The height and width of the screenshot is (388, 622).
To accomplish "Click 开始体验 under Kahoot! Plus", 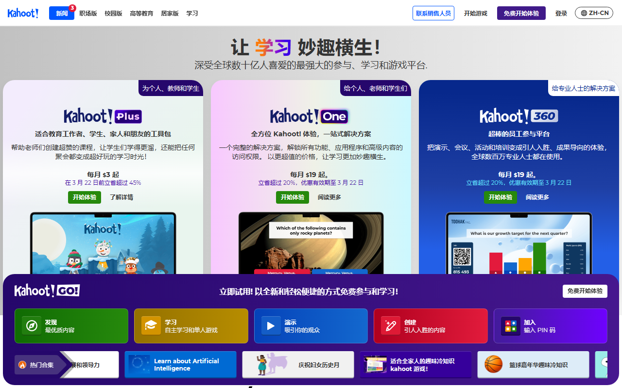I will (85, 197).
